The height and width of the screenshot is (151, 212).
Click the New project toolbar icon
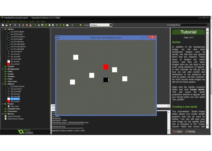[3, 25]
